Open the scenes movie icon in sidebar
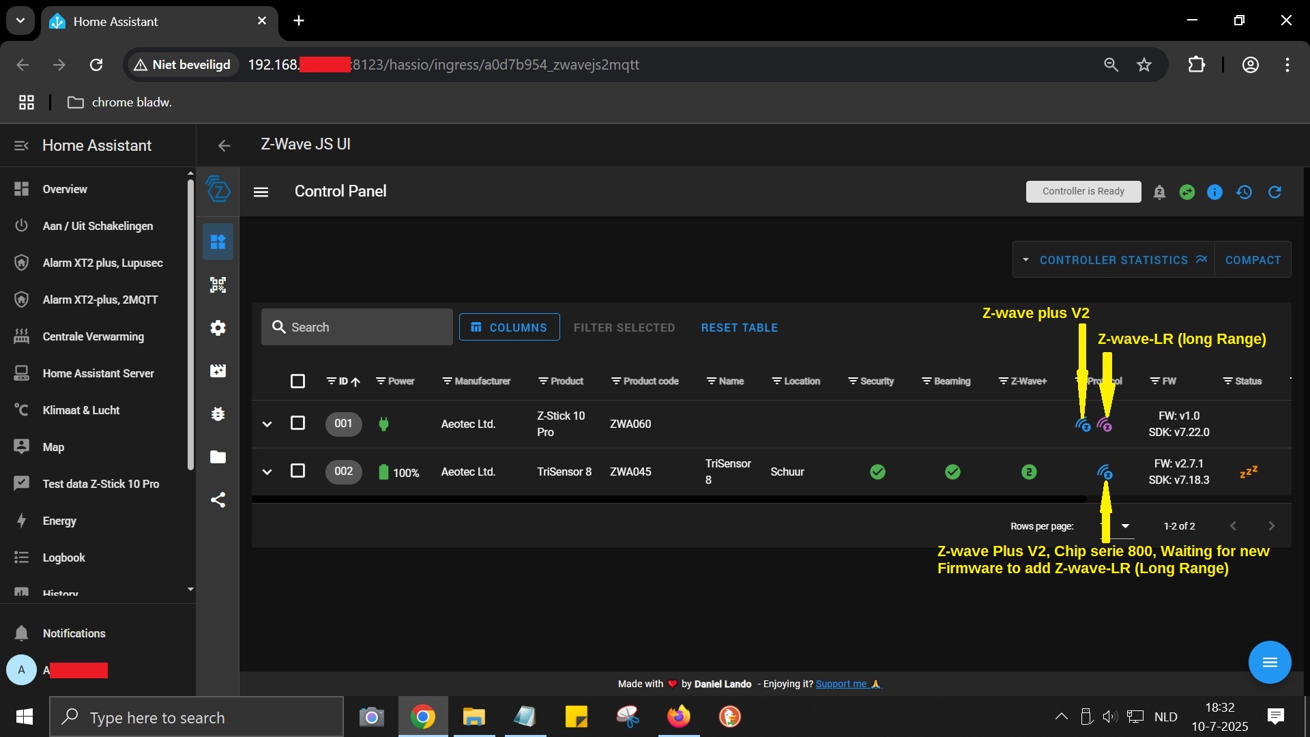 [x=218, y=371]
